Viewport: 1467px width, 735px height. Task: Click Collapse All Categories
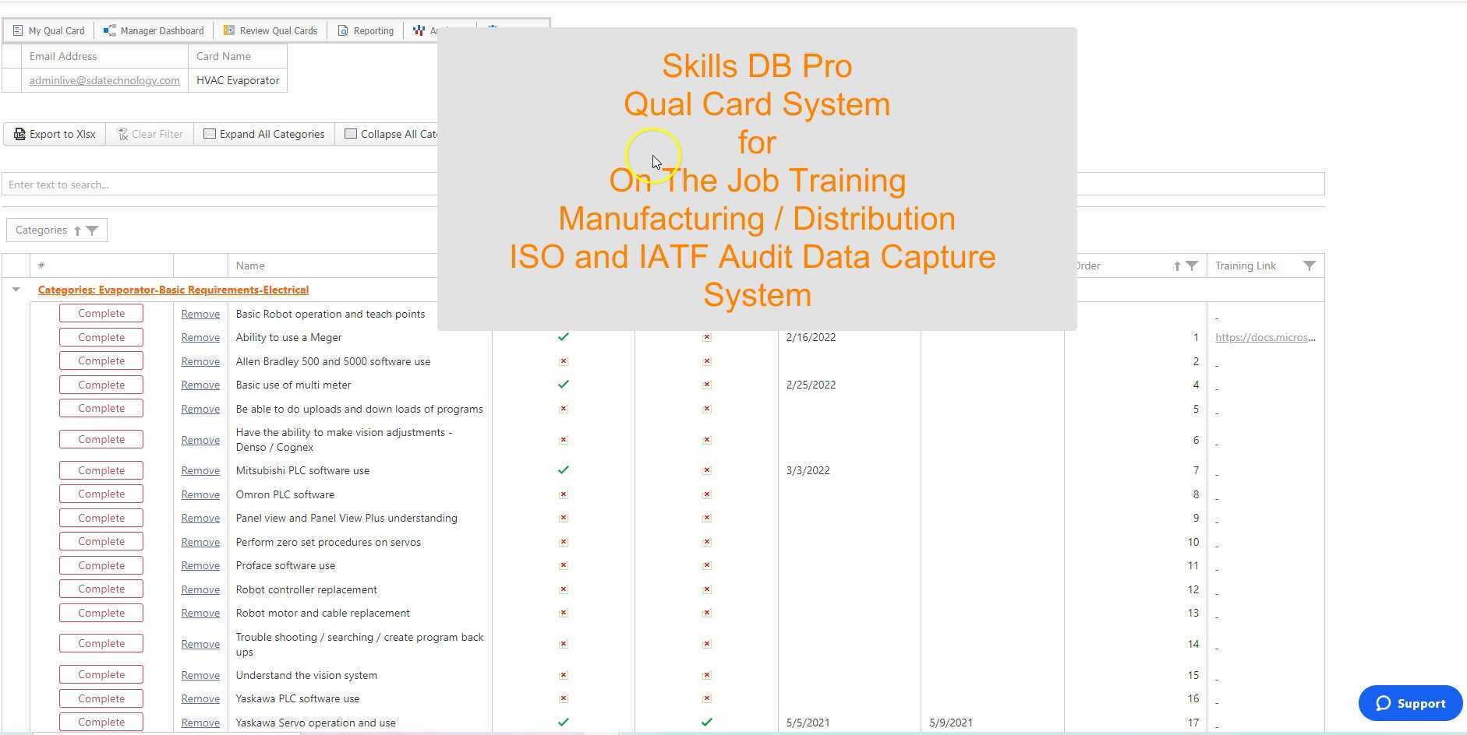tap(394, 133)
